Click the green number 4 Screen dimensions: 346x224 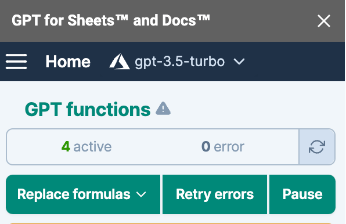[66, 147]
